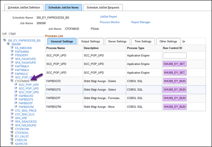Expand the CTCHICOM job folder icon
The height and width of the screenshot is (147, 212).
coord(12,129)
